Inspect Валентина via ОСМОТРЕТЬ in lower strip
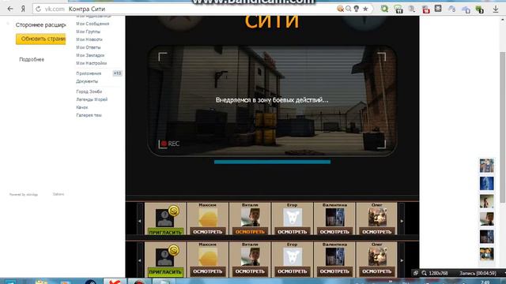506x284 pixels. pyautogui.click(x=334, y=271)
